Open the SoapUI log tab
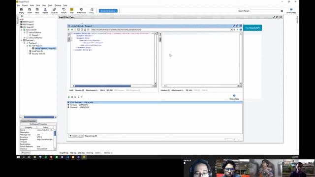The image size is (315, 177). tap(63, 153)
